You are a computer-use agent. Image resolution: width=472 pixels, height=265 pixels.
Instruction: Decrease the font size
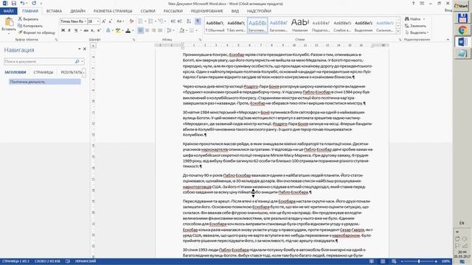[111, 21]
